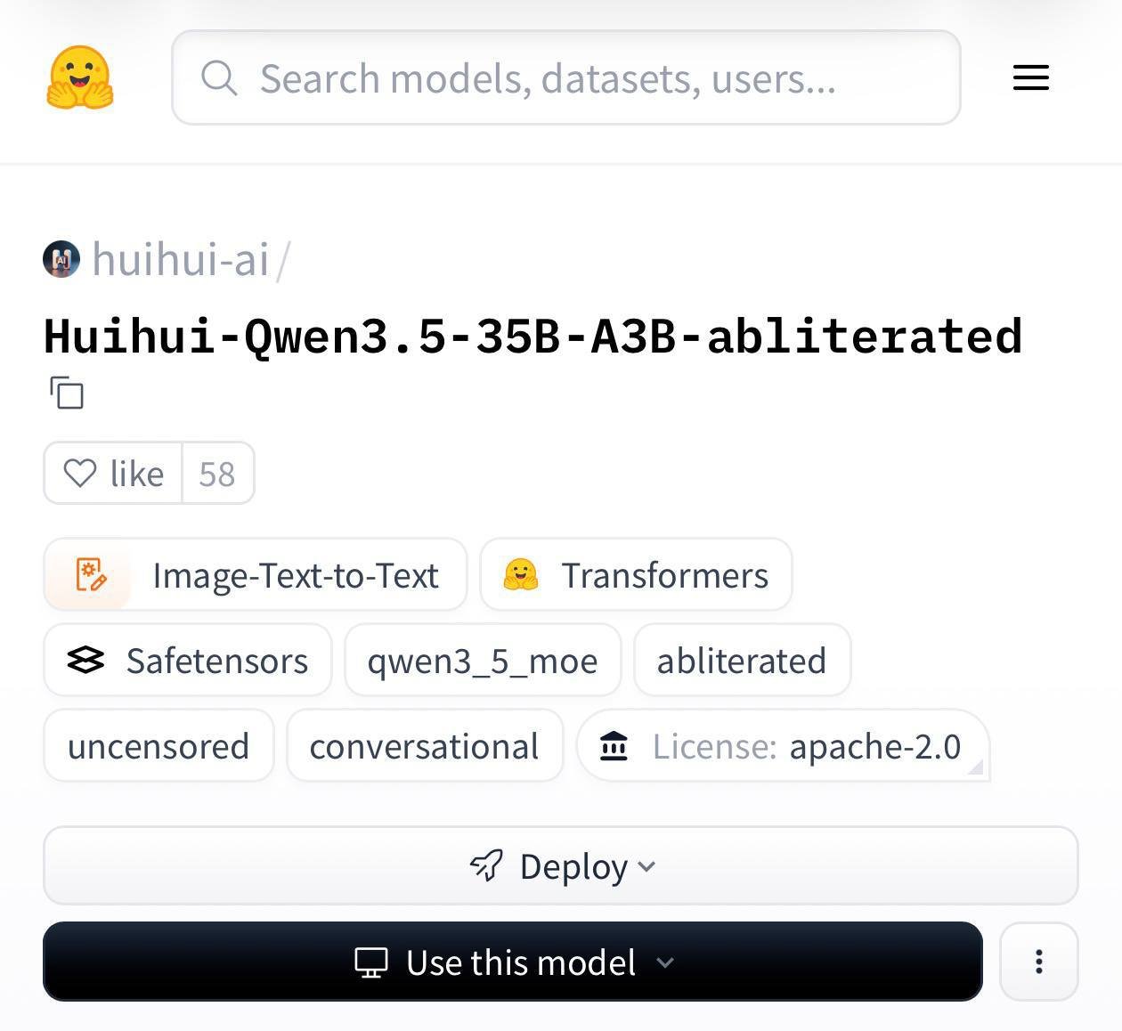
Task: Select the abliterated tag
Action: 741,661
